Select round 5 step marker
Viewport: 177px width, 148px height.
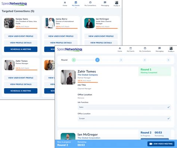tap(168, 60)
